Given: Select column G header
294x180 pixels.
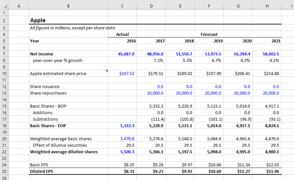Looking at the screenshot, I should pos(238,6).
